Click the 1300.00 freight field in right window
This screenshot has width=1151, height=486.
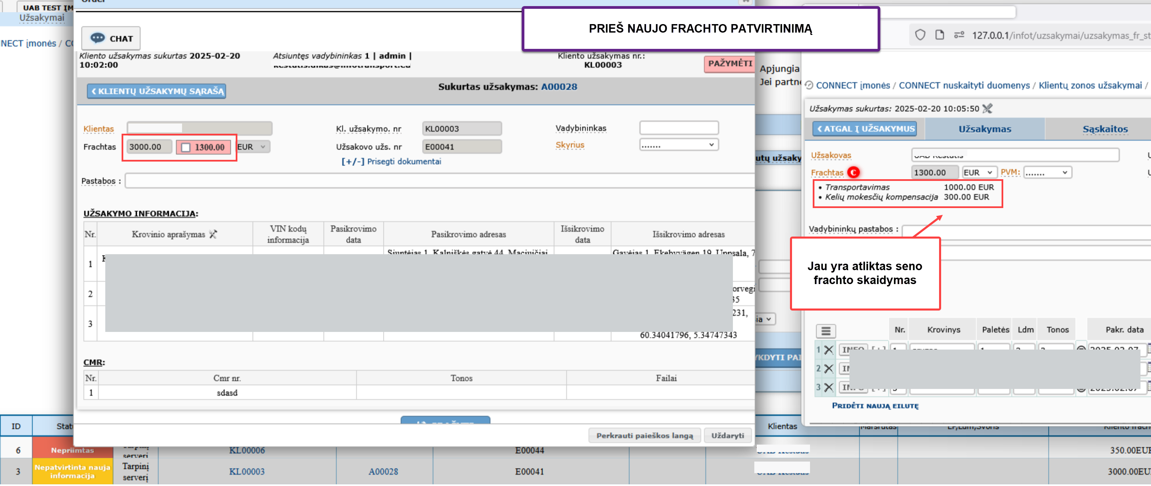click(x=934, y=172)
